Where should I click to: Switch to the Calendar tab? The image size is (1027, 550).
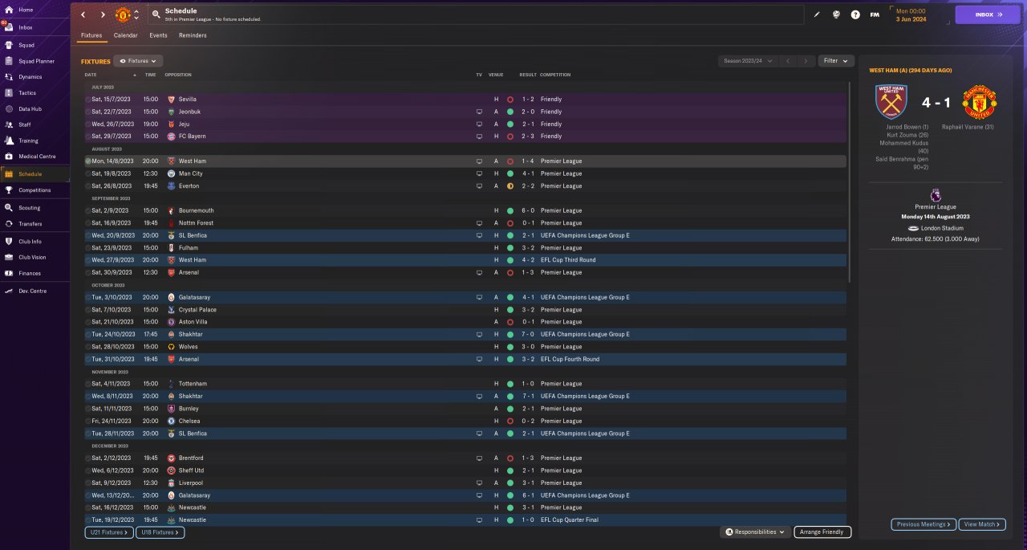[125, 35]
